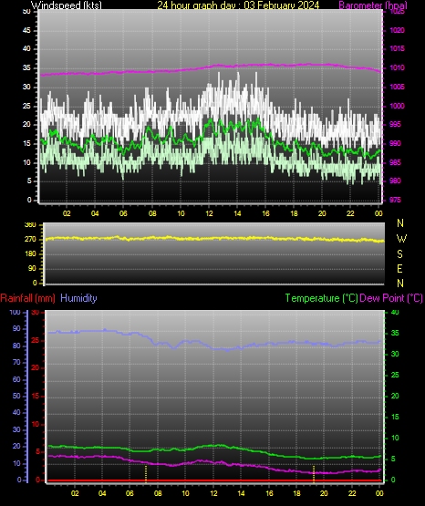Click the Rainfall (mm) legend label
Screen dimensions: 425x506
[x=27, y=298]
